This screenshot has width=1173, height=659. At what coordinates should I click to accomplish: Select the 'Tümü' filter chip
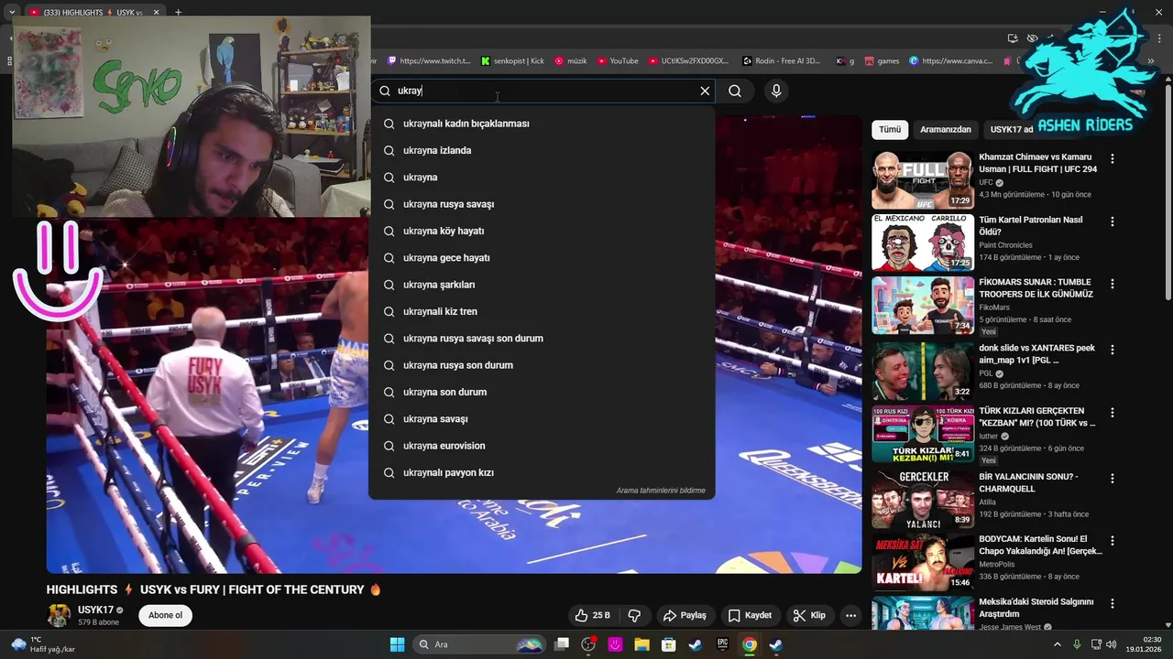(x=890, y=129)
